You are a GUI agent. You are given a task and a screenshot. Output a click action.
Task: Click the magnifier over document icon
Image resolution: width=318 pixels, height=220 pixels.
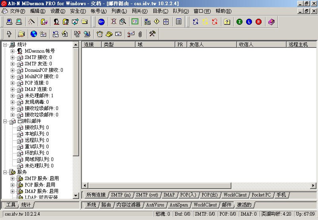(x=123, y=22)
